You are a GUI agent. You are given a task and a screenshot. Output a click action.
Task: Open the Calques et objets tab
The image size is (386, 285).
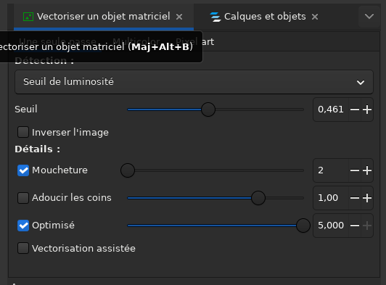[265, 17]
